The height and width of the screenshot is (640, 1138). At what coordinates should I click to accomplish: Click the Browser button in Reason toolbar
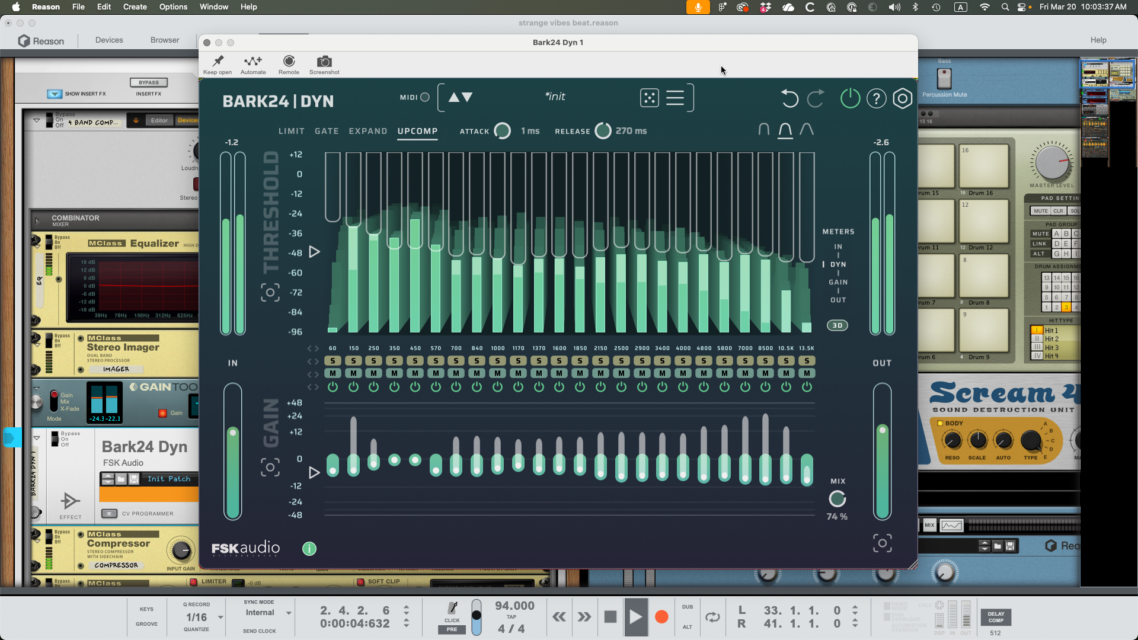[165, 40]
